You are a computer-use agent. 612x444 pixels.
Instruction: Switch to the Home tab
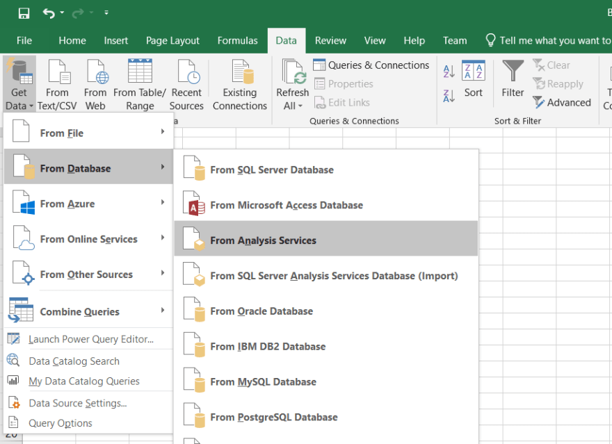[x=72, y=40]
